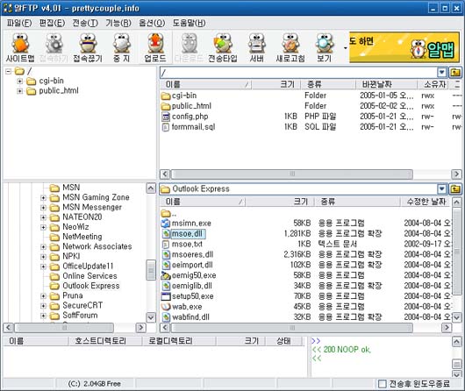Click the 중지 stop toolbar icon
Image resolution: width=465 pixels, height=391 pixels.
pos(122,47)
